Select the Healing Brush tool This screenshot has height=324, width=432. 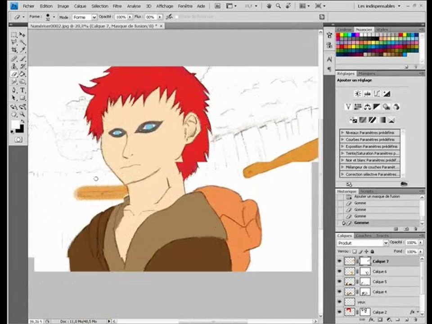point(14,58)
